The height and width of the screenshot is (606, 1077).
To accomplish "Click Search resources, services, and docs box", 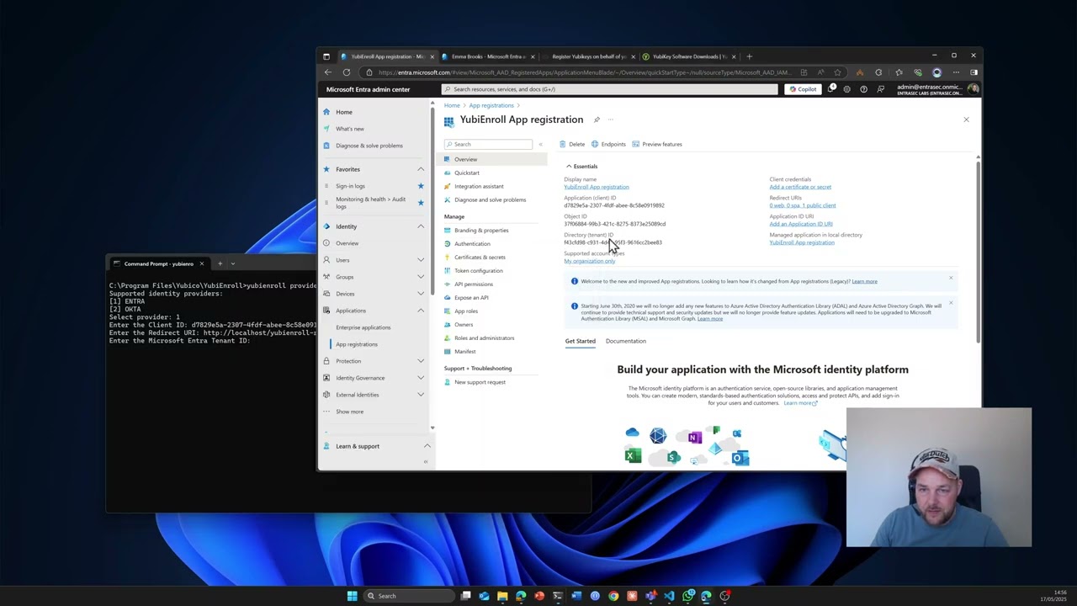I will (x=610, y=89).
